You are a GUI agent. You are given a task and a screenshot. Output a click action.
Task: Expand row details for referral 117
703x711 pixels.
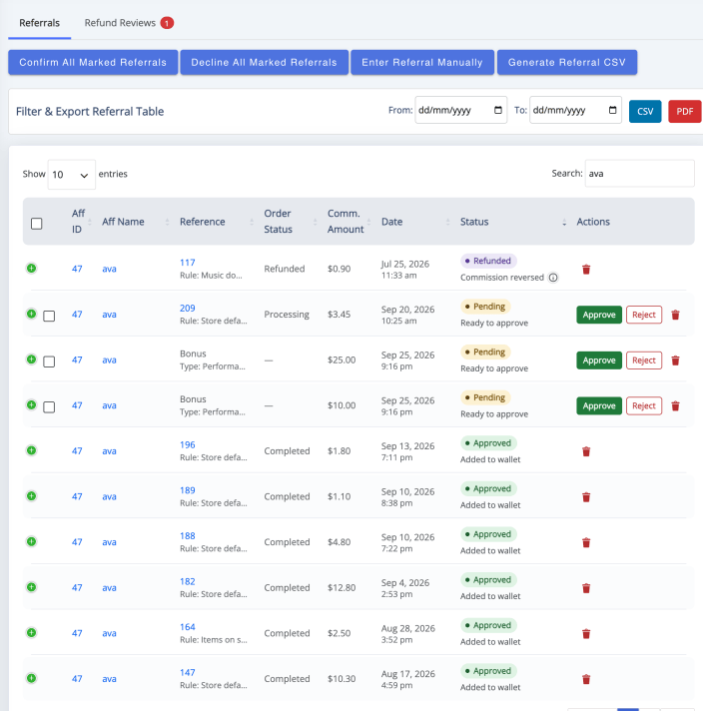tap(31, 269)
